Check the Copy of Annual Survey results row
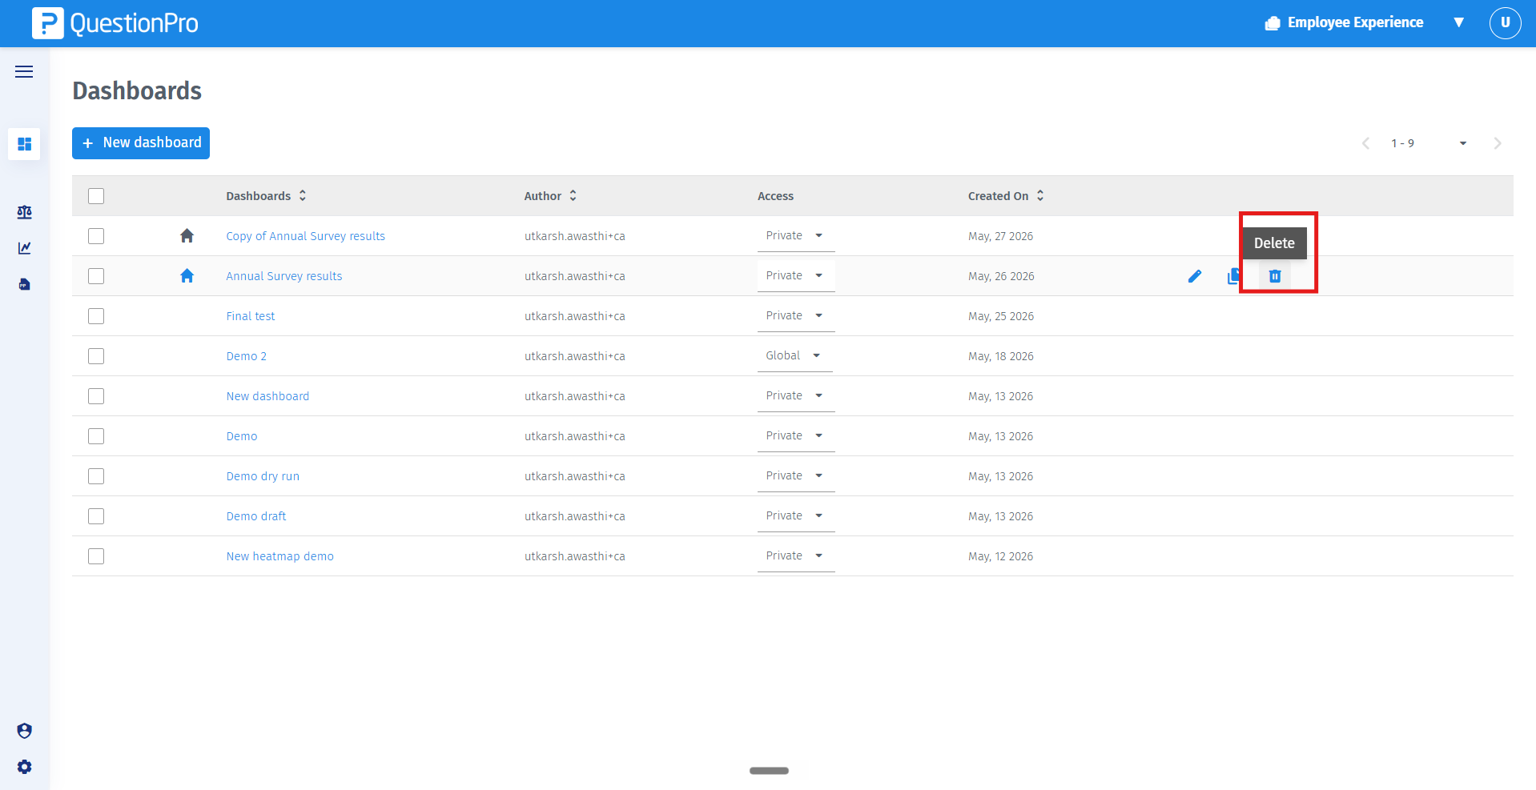 click(96, 236)
